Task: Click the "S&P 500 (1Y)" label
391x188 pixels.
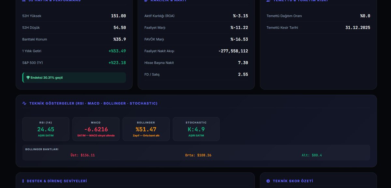Action: [x=33, y=63]
